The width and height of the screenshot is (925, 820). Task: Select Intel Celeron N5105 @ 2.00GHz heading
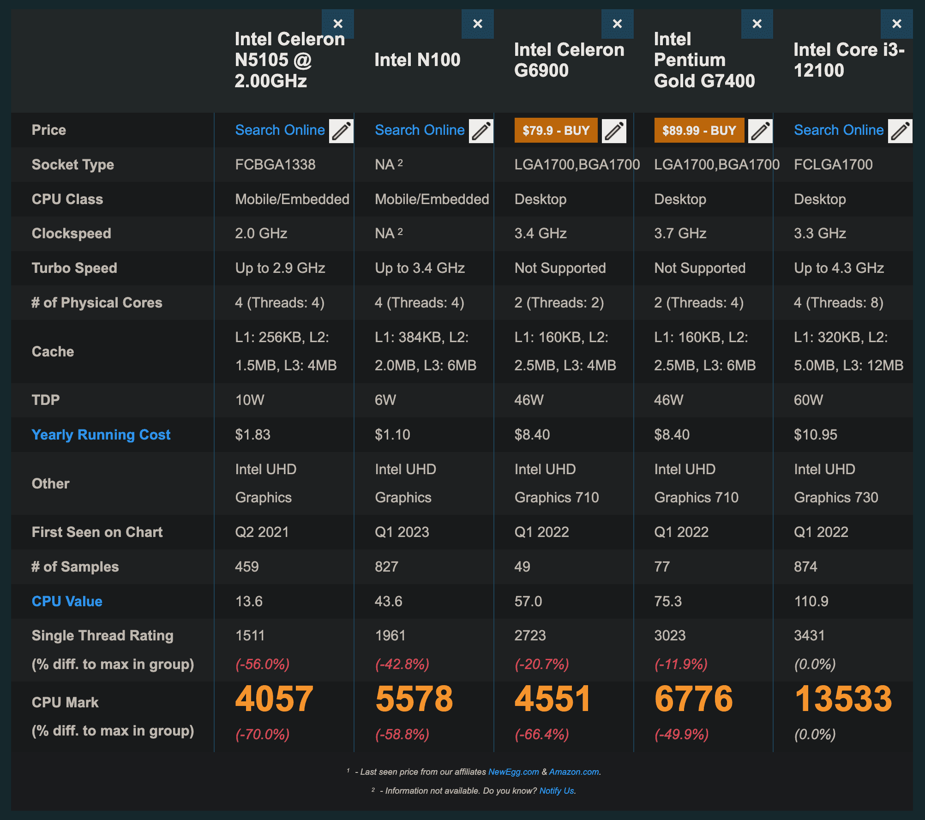(290, 60)
